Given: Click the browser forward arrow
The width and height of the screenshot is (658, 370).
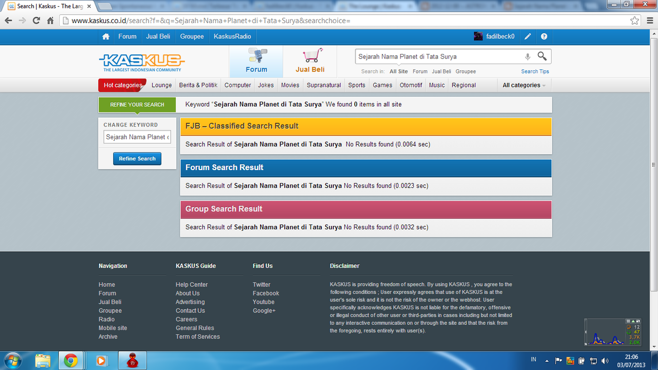Looking at the screenshot, I should (22, 21).
